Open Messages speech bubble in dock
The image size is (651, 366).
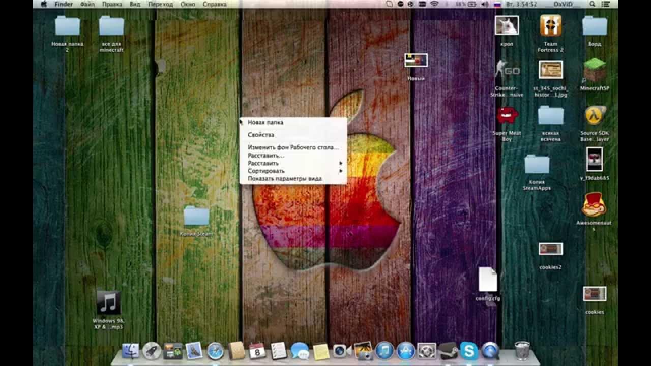pos(300,350)
